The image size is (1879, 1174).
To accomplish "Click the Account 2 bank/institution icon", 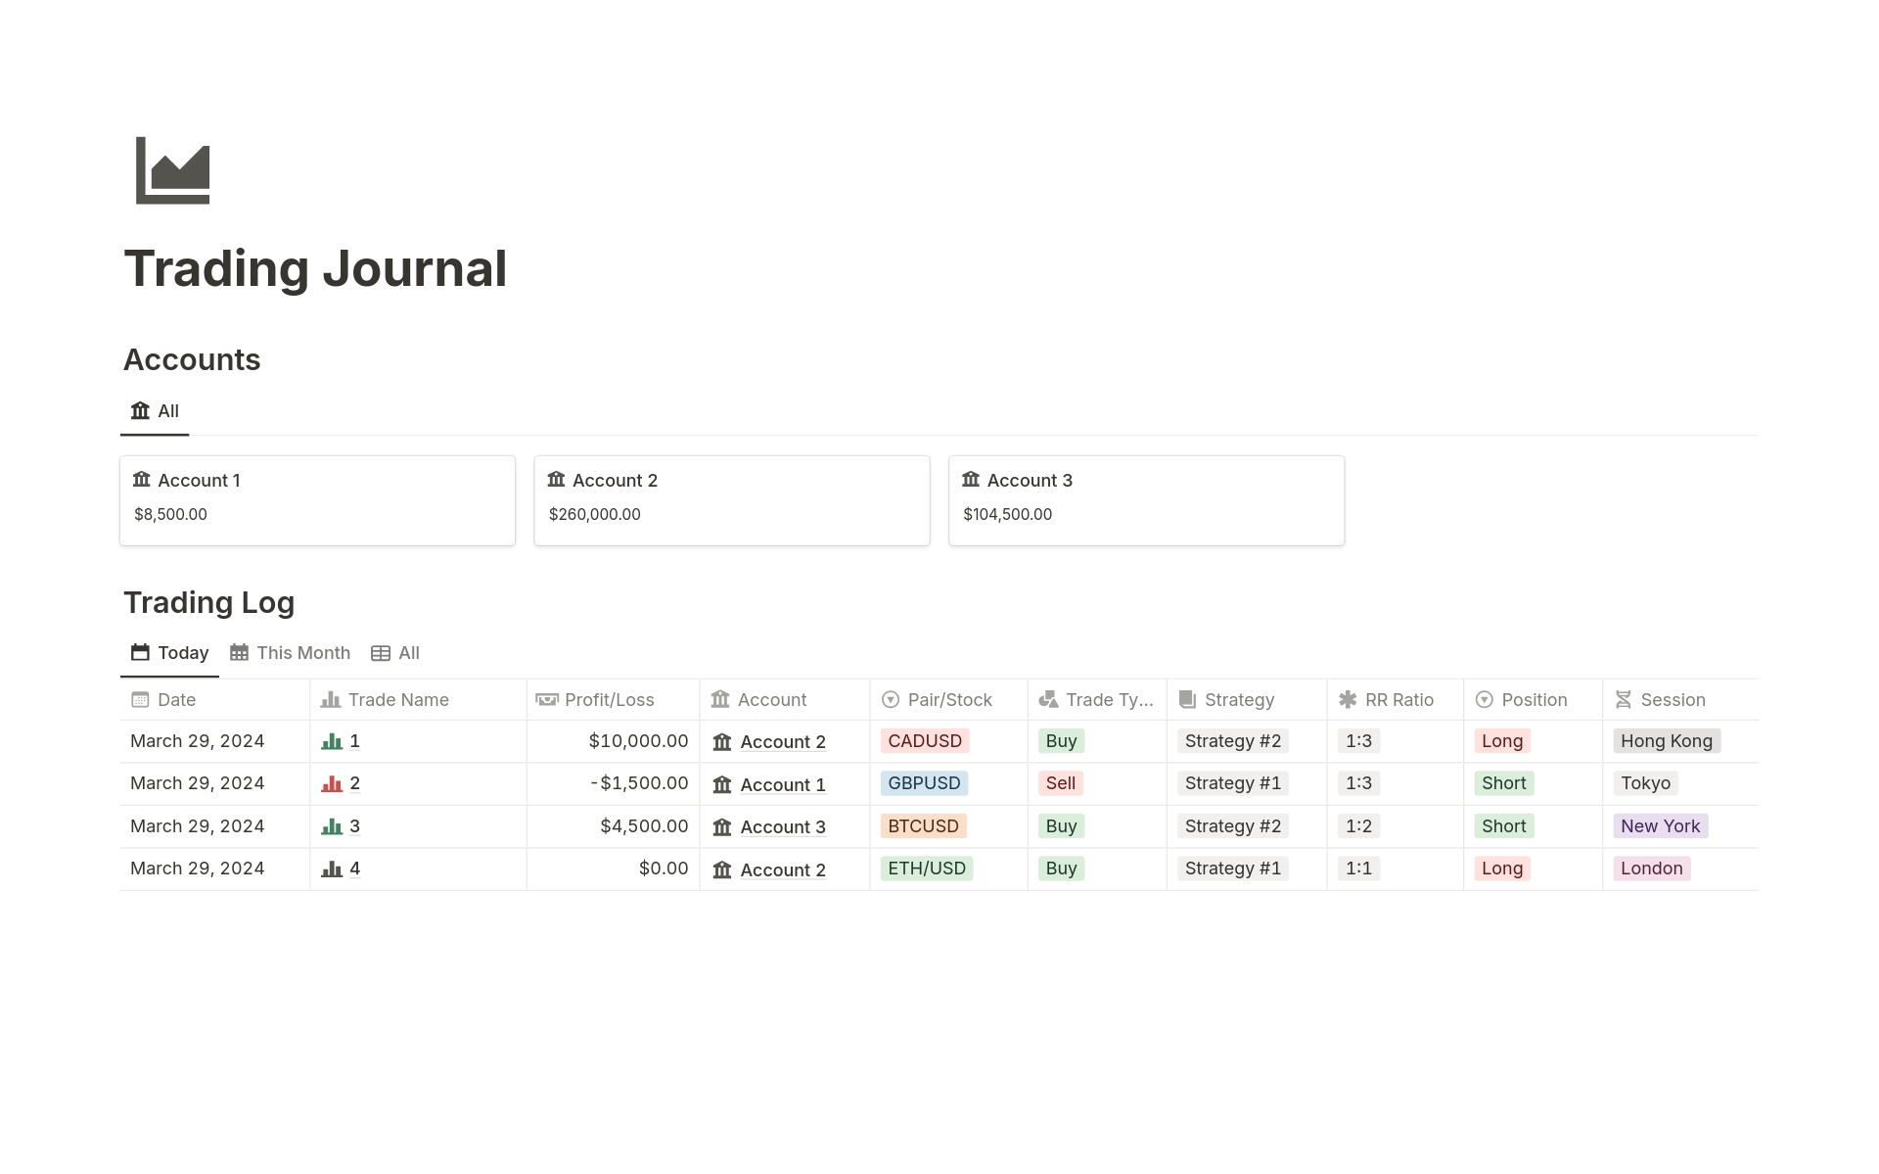I will click(556, 479).
